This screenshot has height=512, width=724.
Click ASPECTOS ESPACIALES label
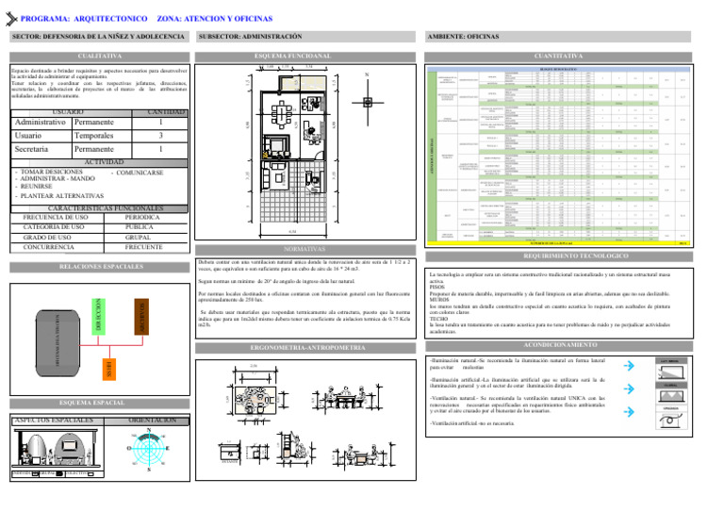tap(54, 421)
